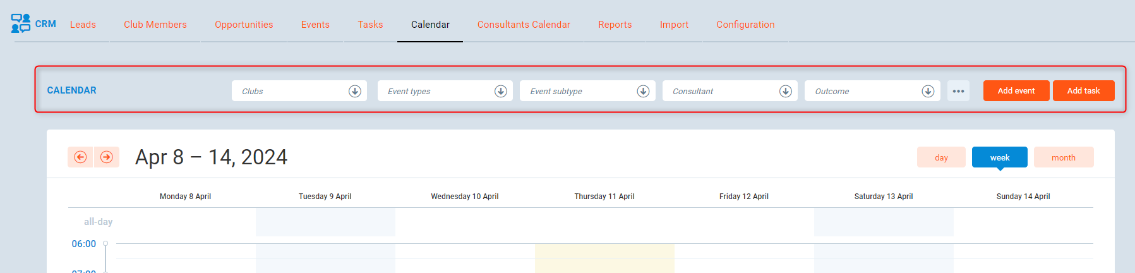This screenshot has width=1135, height=273.
Task: Click the Consultant arrow icon
Action: pyautogui.click(x=786, y=91)
